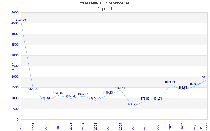Click the x-axis year 2018
Image resolution: width=210 pixels, height=131 pixels.
tap(133, 126)
